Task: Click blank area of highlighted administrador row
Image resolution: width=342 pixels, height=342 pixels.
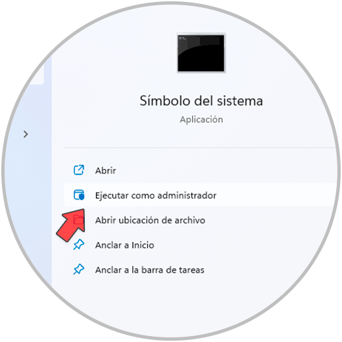Action: point(274,195)
